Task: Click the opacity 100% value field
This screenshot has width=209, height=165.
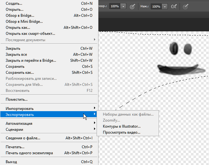Action: coord(114,6)
